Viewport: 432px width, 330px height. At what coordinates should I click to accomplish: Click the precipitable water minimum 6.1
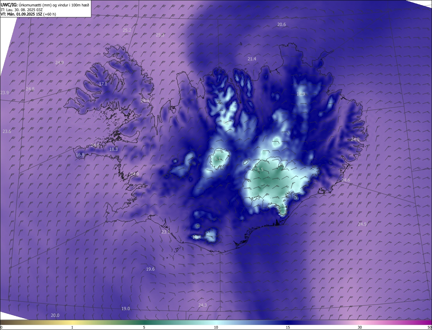point(218,159)
